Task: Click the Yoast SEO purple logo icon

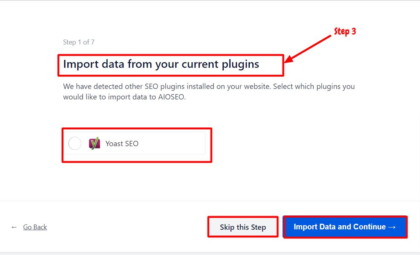Action: 94,143
